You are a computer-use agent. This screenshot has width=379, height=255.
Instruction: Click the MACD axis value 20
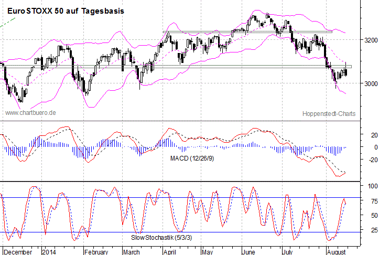[x=374, y=135]
